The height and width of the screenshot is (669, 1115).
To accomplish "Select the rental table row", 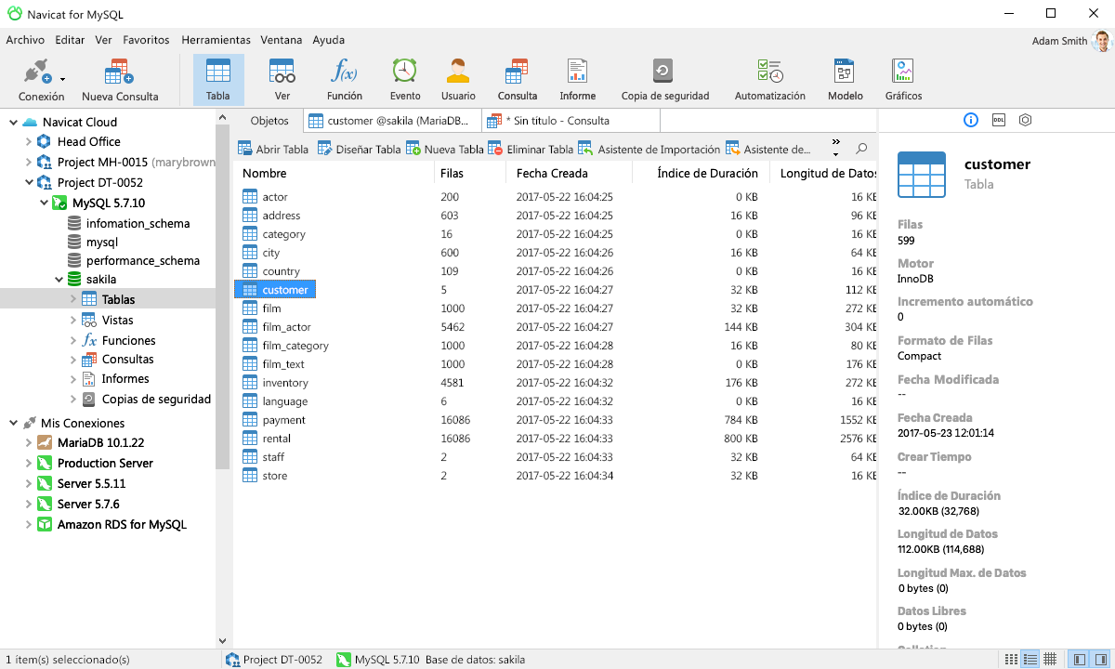I will (x=556, y=439).
